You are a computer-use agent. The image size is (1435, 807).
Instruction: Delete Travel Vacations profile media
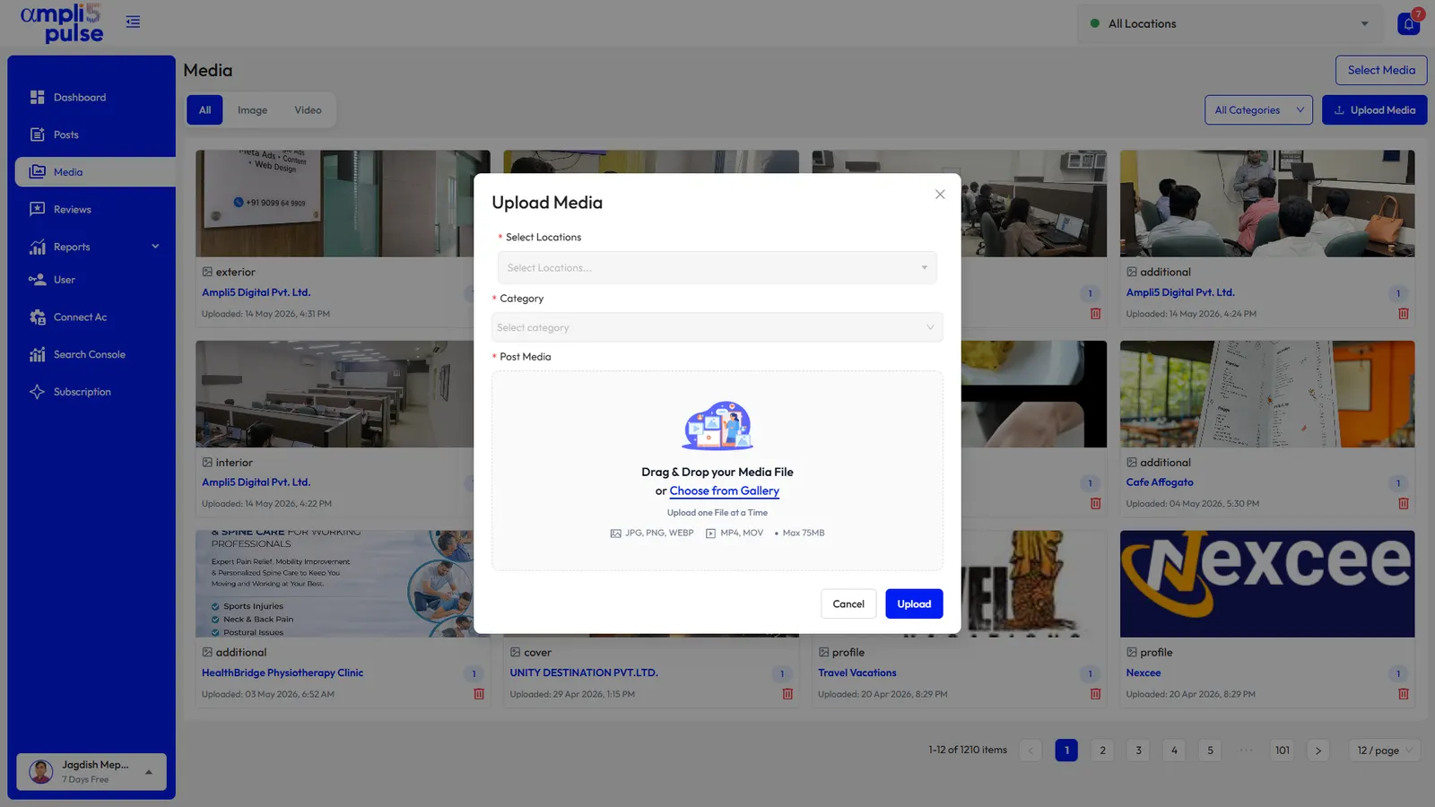pos(1095,694)
